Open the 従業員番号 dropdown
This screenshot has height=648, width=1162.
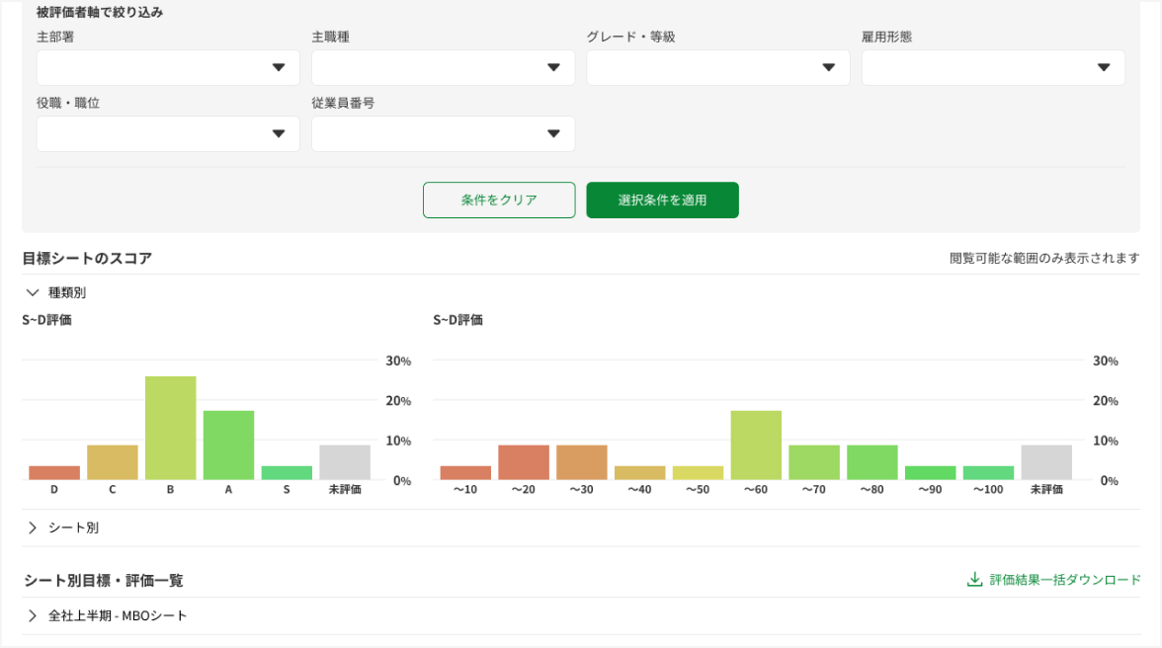pos(443,134)
